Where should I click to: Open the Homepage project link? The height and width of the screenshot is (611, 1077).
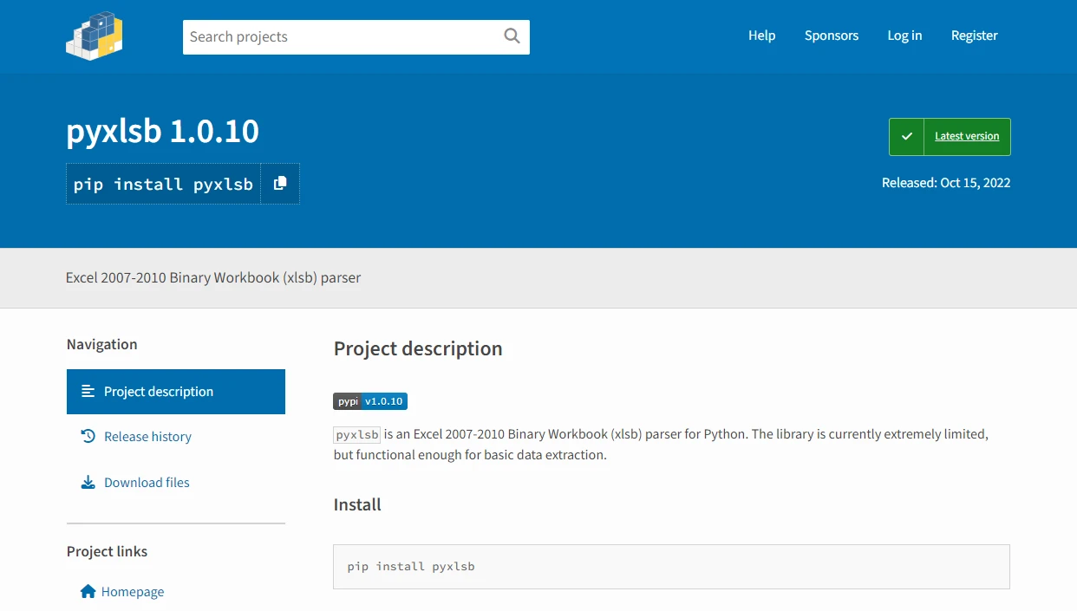tap(133, 592)
